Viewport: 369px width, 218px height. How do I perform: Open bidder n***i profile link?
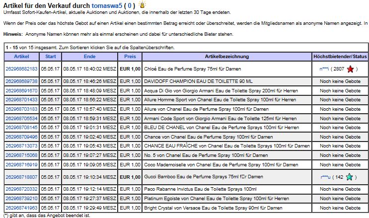pos(324,69)
